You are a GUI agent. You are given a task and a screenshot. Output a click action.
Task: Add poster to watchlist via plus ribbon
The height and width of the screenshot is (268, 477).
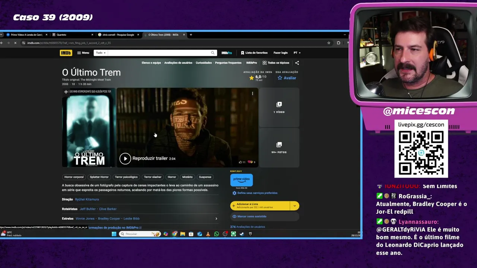point(66,92)
